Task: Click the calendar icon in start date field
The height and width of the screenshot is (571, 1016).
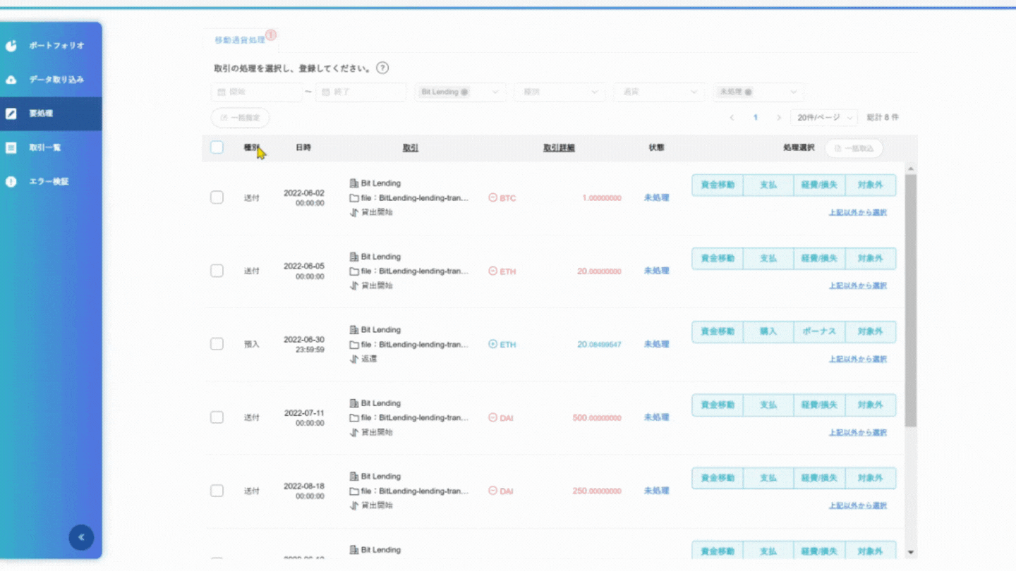Action: click(x=222, y=92)
